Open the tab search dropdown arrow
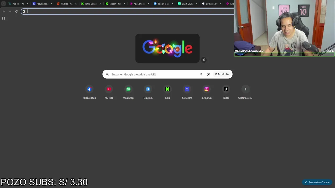This screenshot has height=188, width=335. coord(3,4)
